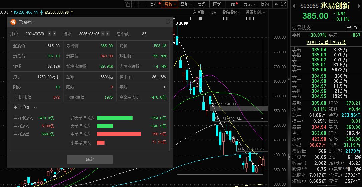Select the 画线 drawing tool item
Image resolution: width=362 pixels, height=187 pixels.
217,4
